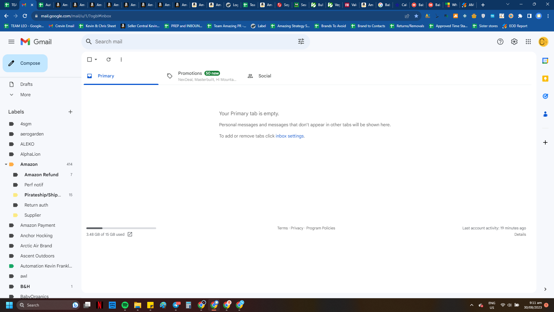Open the Perf notif label
Viewport: 554px width, 312px height.
pos(34,185)
